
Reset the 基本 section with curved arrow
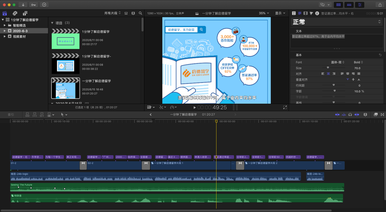[x=380, y=55]
